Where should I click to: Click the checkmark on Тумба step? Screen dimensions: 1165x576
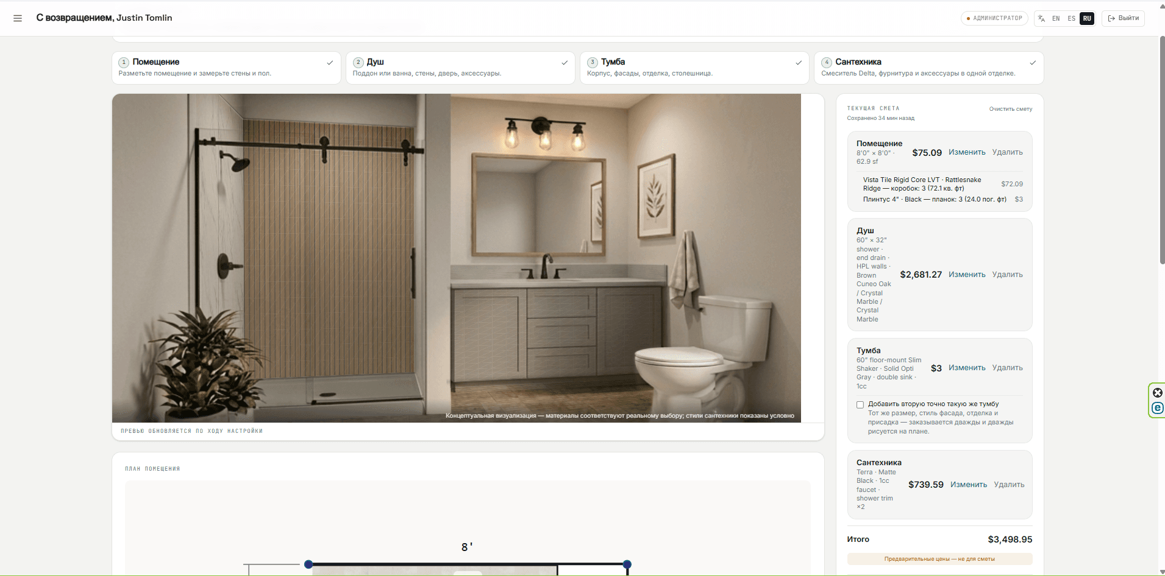click(799, 63)
